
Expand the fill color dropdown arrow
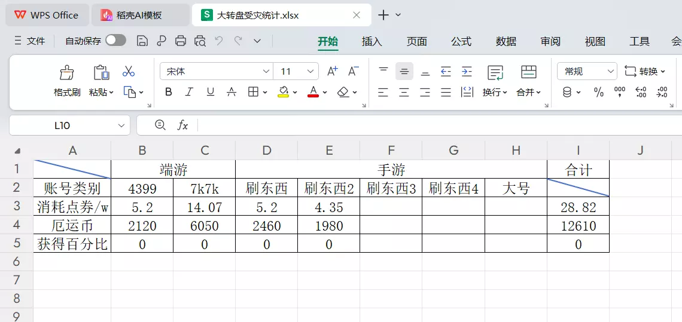pyautogui.click(x=296, y=93)
